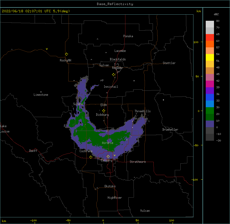Click the white asterisk above Limestone label
The width and height of the screenshot is (230, 224).
tap(41, 92)
